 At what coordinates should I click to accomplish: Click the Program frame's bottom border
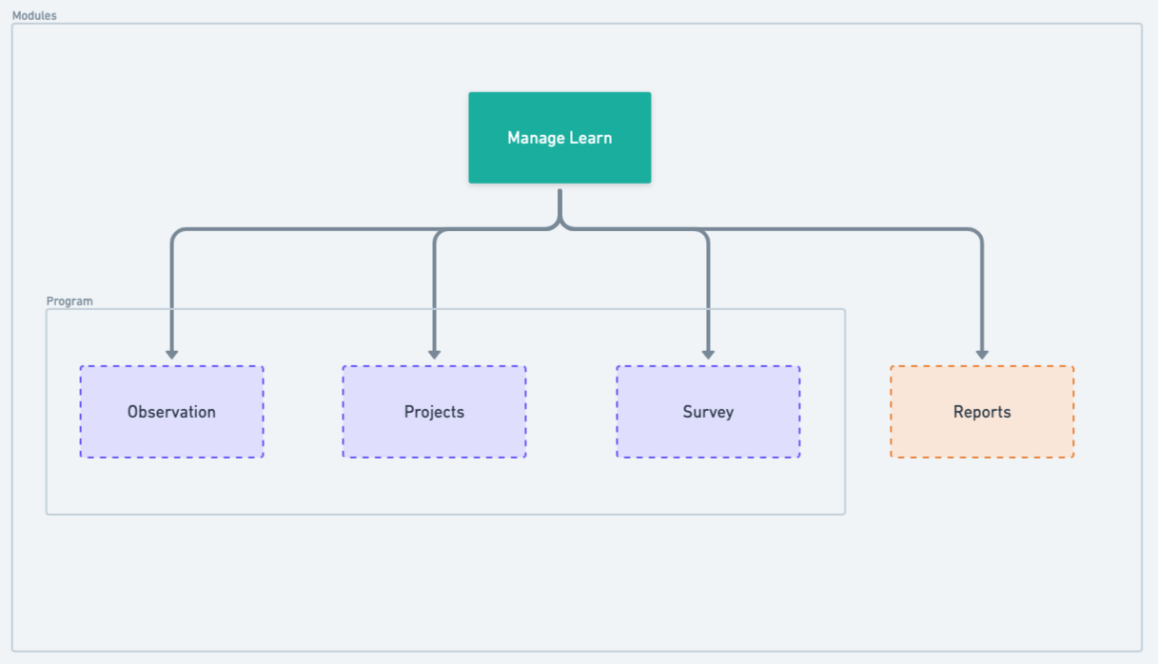coord(445,515)
